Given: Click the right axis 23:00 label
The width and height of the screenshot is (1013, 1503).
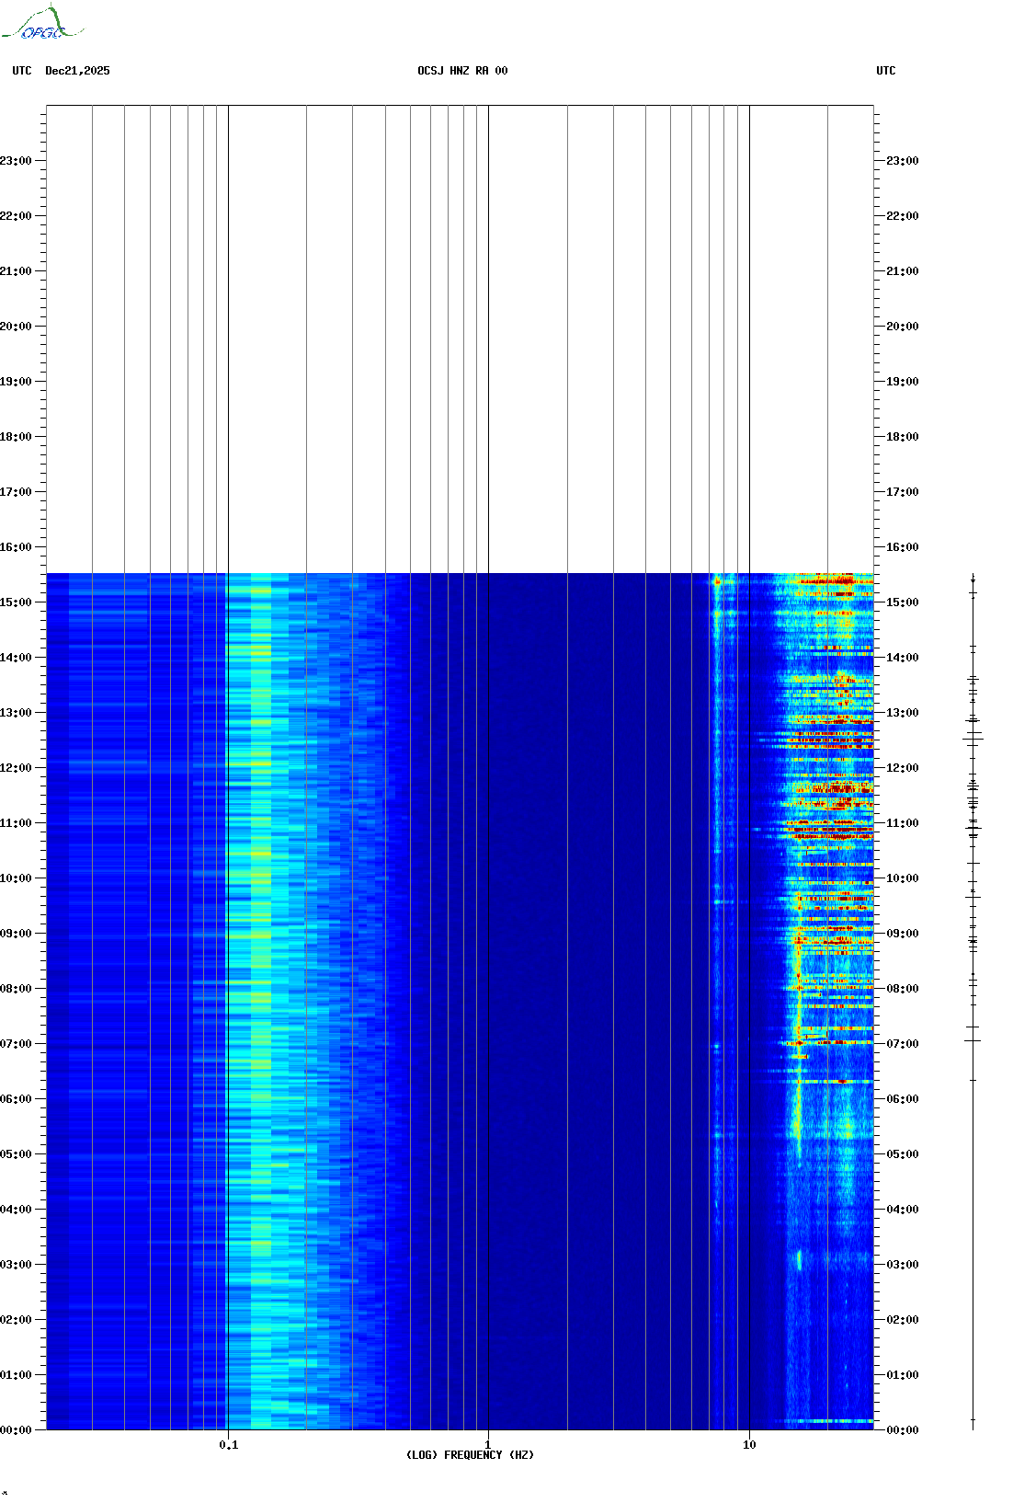Looking at the screenshot, I should [x=903, y=161].
